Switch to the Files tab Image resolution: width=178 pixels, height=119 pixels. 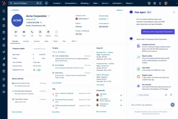(64, 41)
